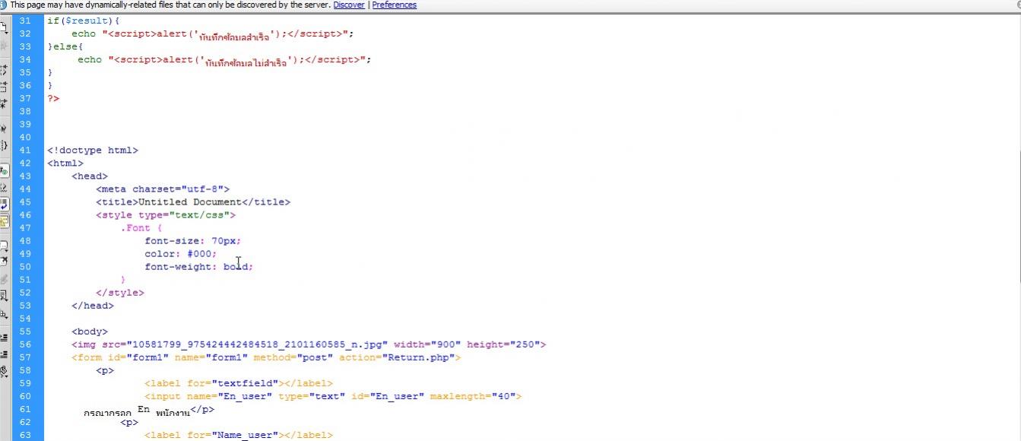Click the 'Untitled Document' title text
This screenshot has width=1021, height=441.
click(190, 201)
